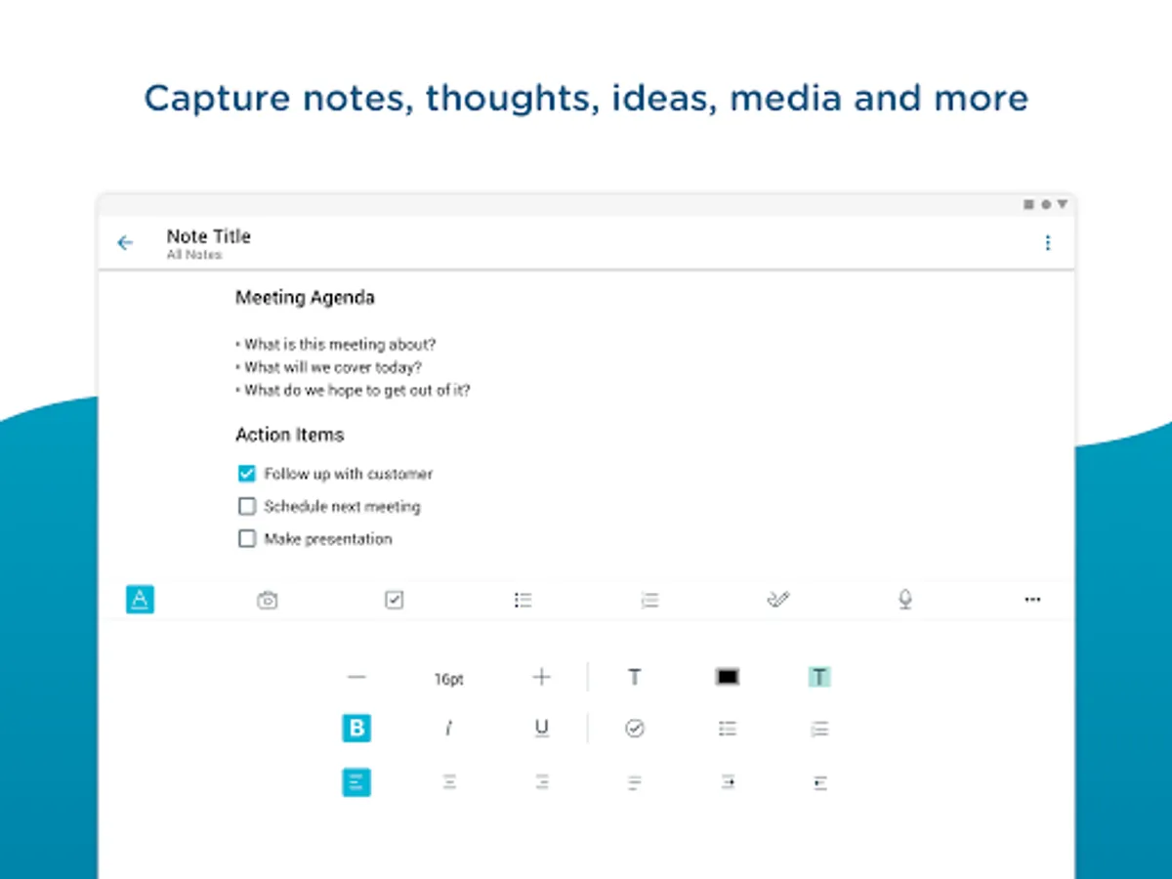
Task: Insert a checkbox from the toolbar
Action: (x=394, y=600)
